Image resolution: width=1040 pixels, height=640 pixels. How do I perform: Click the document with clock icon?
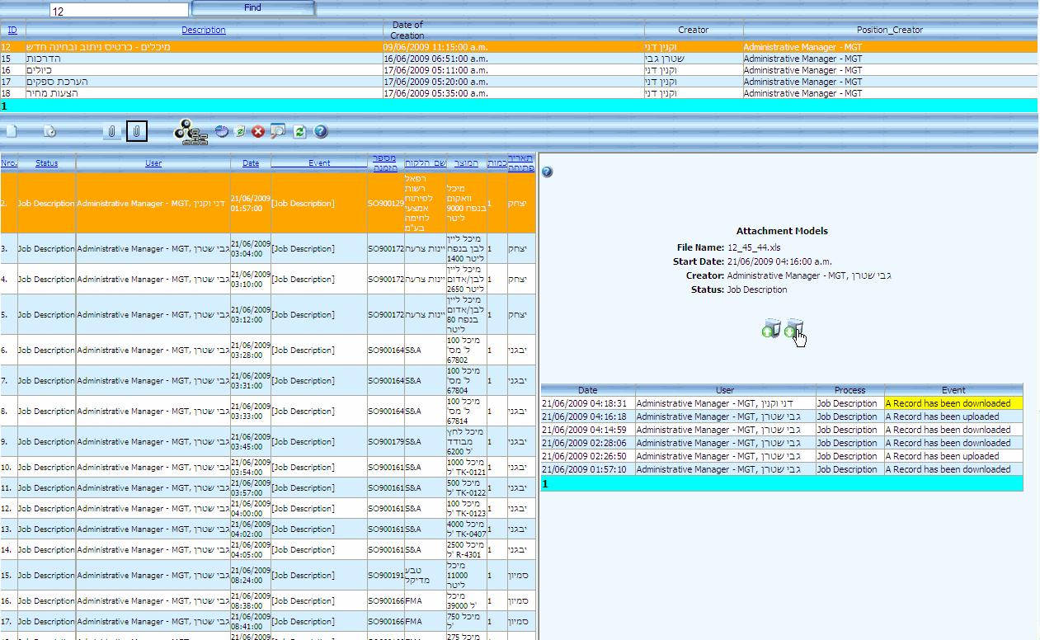point(49,131)
